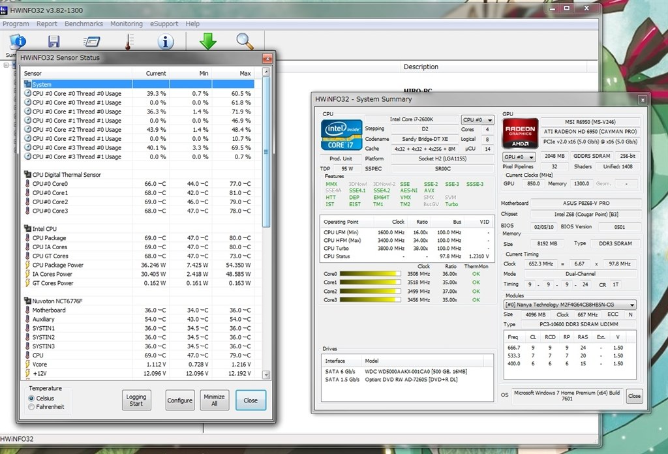Screen dimensions: 668x454
Task: Click the Logging Start button
Action: click(136, 400)
